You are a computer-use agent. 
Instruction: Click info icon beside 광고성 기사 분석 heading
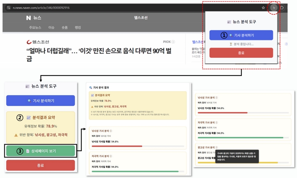[x=217, y=147]
